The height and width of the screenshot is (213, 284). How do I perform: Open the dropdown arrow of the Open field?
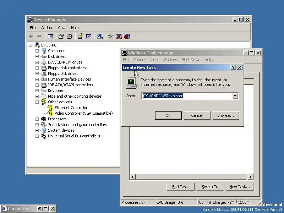[x=235, y=96]
